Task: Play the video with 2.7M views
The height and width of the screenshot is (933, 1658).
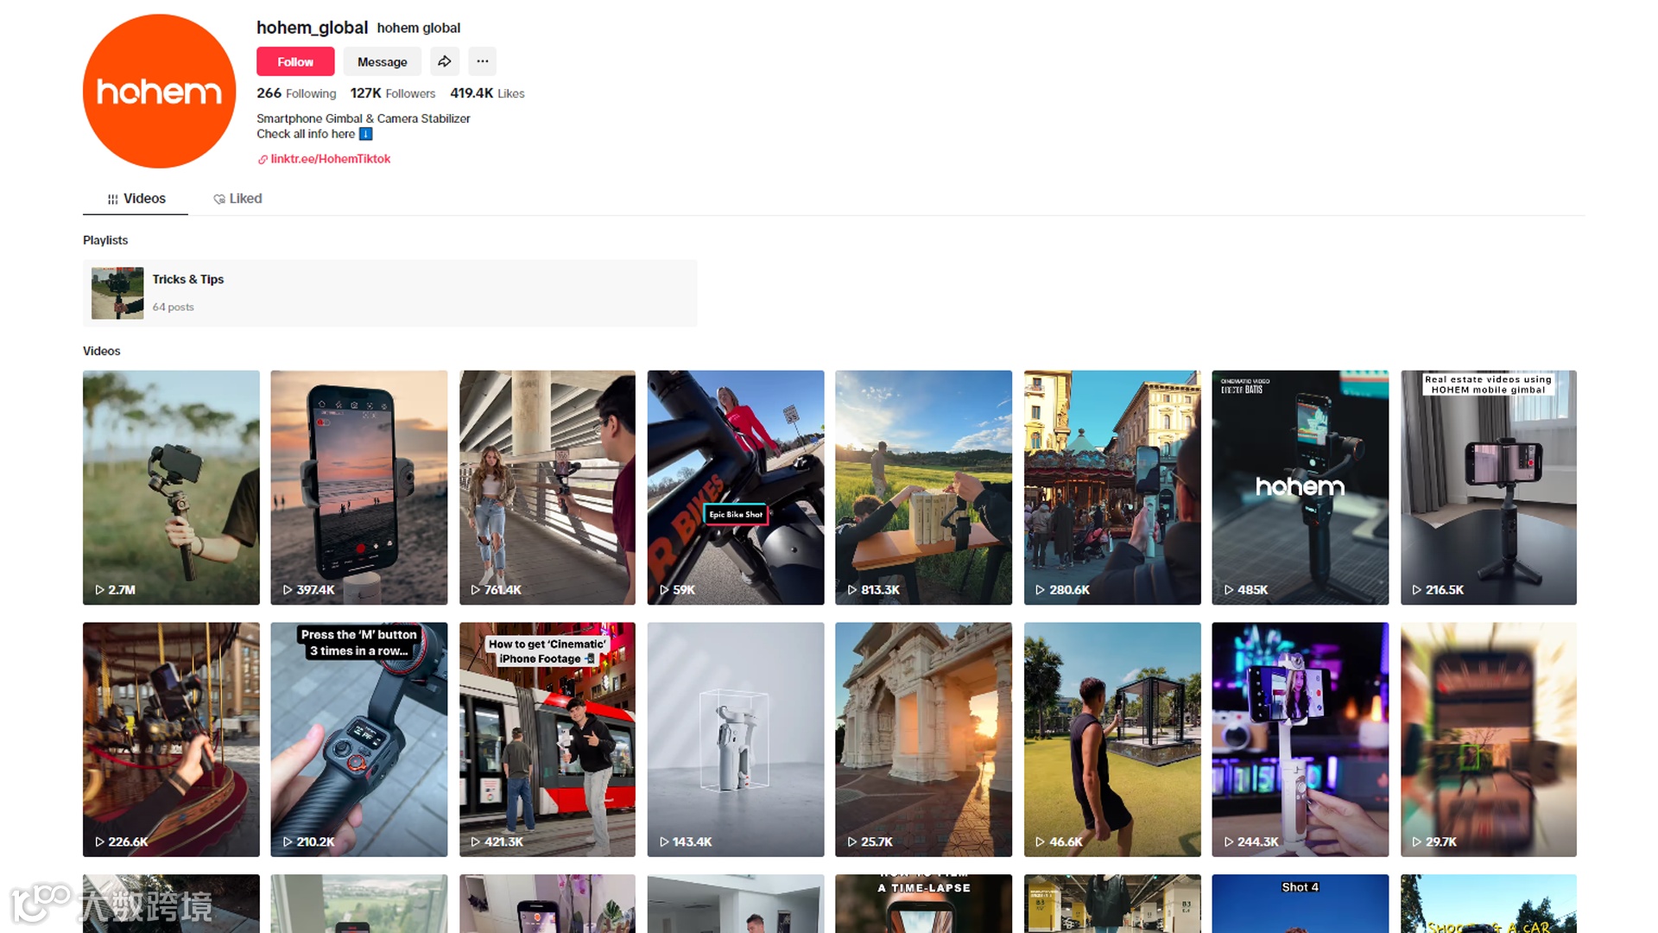Action: pos(171,487)
